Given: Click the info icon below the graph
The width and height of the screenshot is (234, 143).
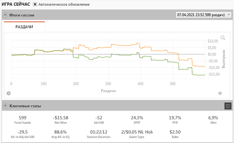Looking at the screenshot, I should pos(220,93).
